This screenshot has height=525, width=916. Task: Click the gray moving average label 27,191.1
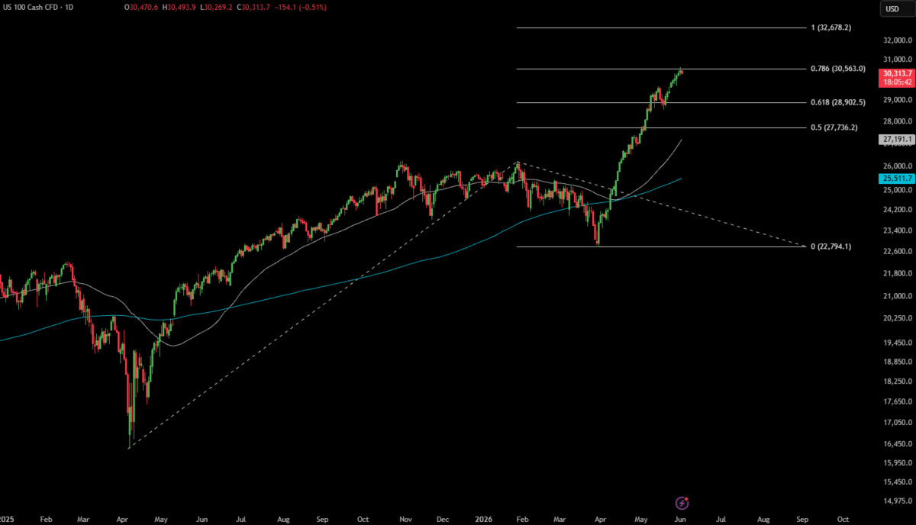click(895, 140)
